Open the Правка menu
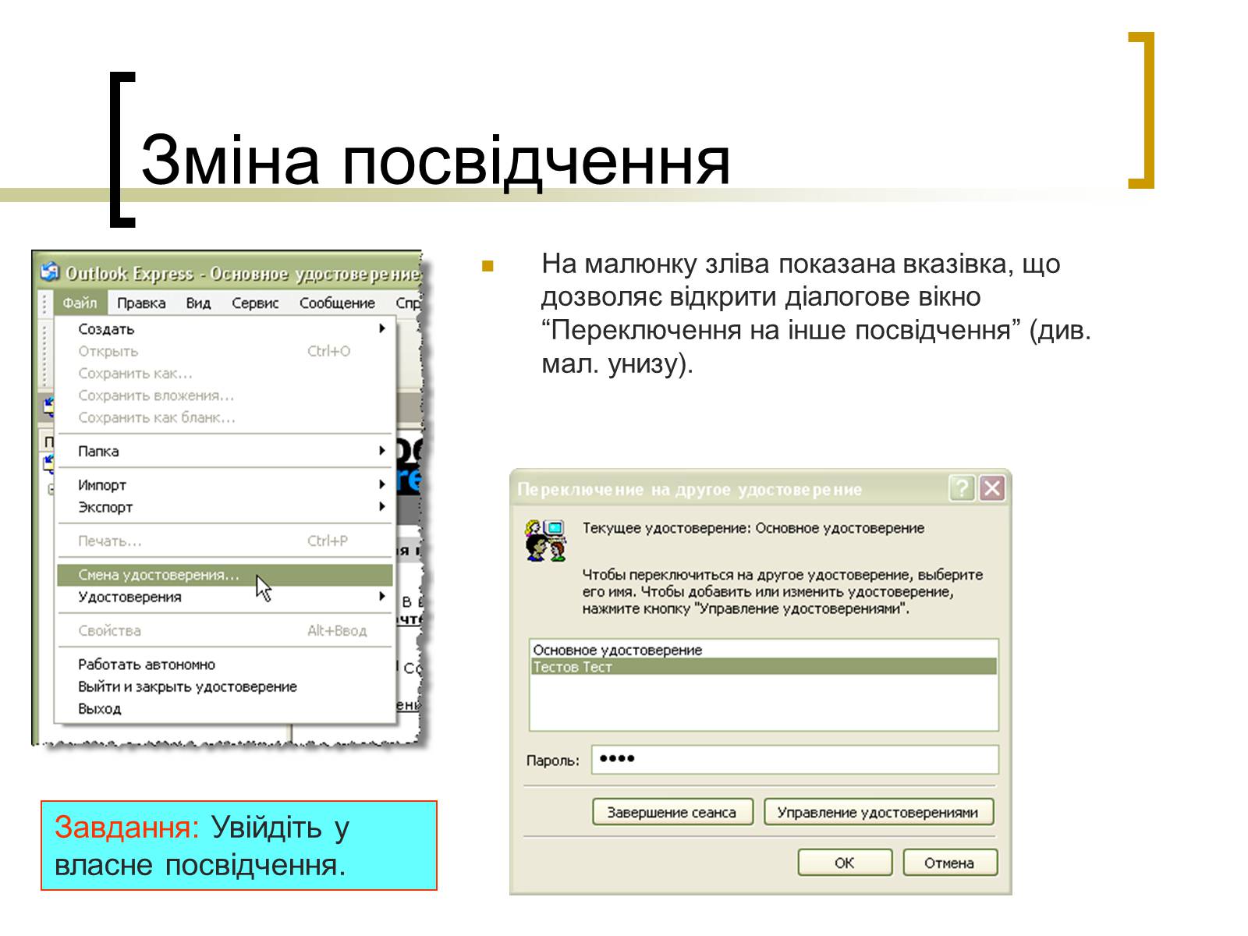This screenshot has width=1248, height=936. click(x=141, y=303)
